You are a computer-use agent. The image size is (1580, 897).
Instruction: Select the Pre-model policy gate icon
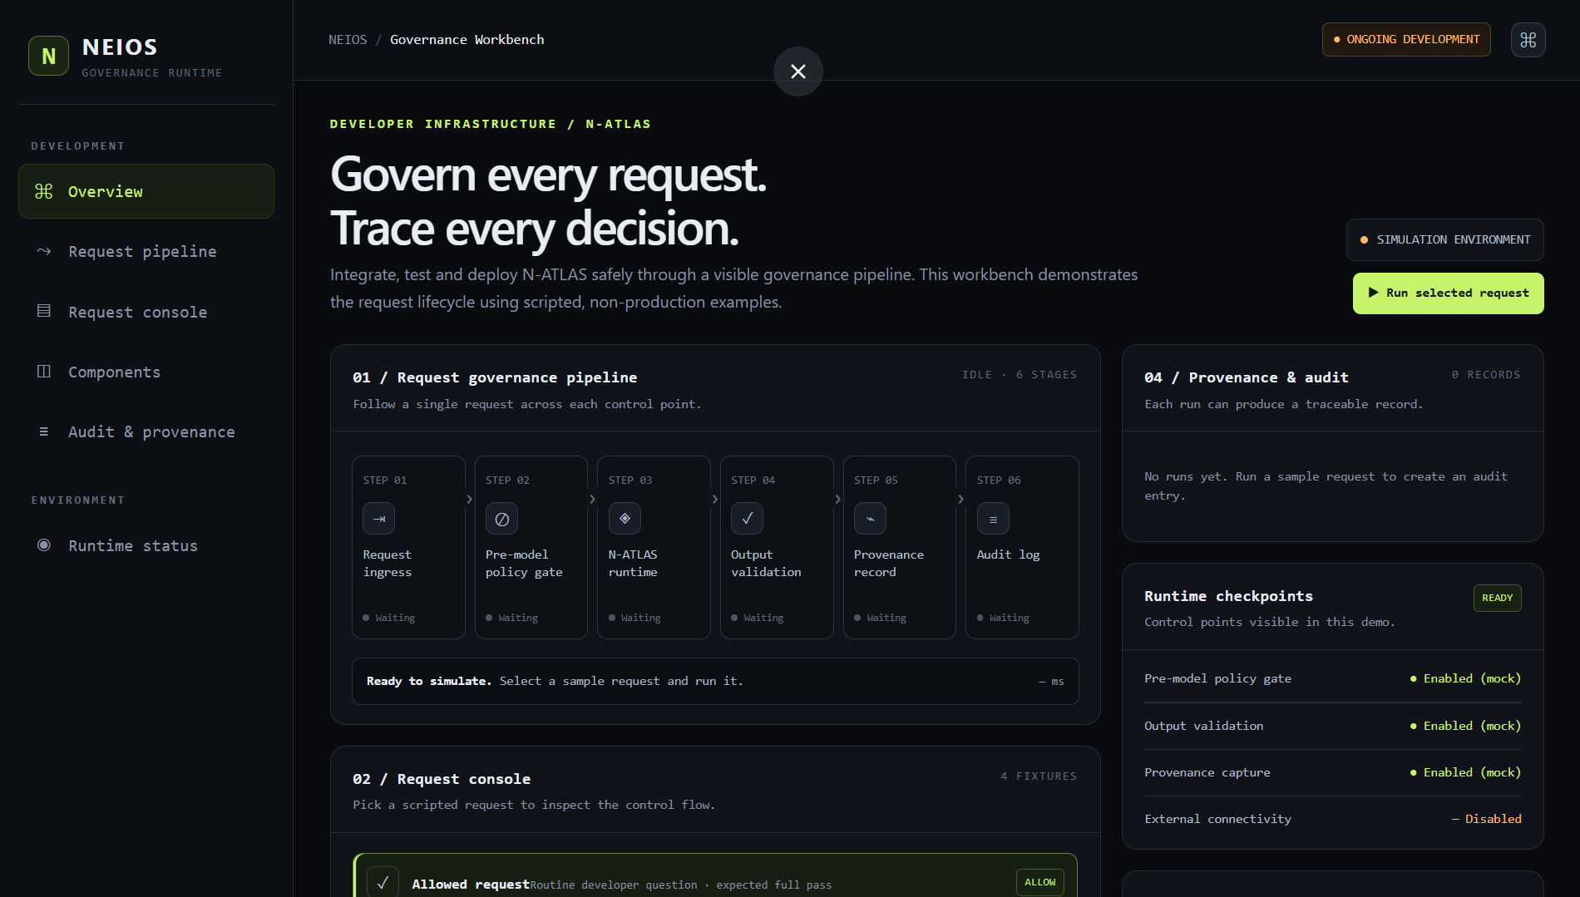tap(501, 519)
